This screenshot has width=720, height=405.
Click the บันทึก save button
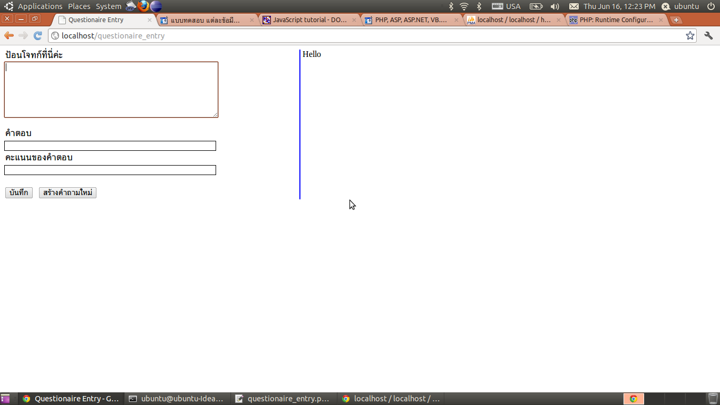coord(19,193)
